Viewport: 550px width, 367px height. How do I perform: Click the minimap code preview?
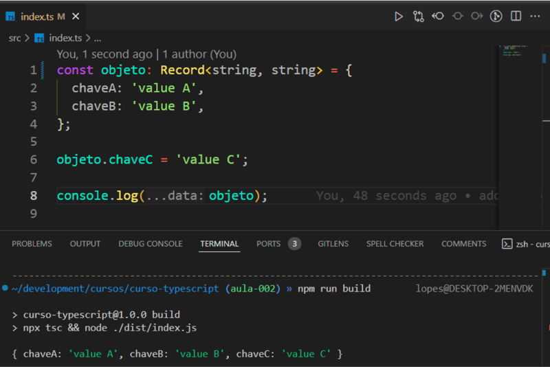click(514, 50)
